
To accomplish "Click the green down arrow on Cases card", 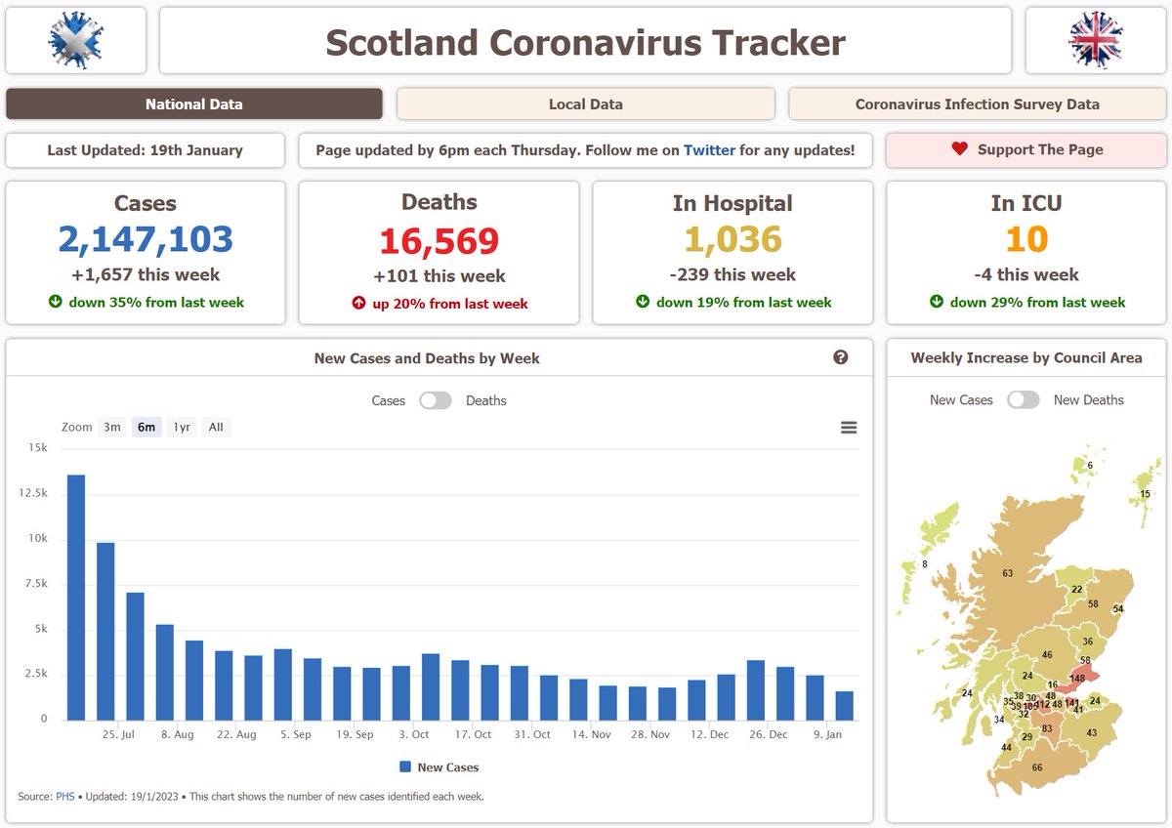I will 57,301.
